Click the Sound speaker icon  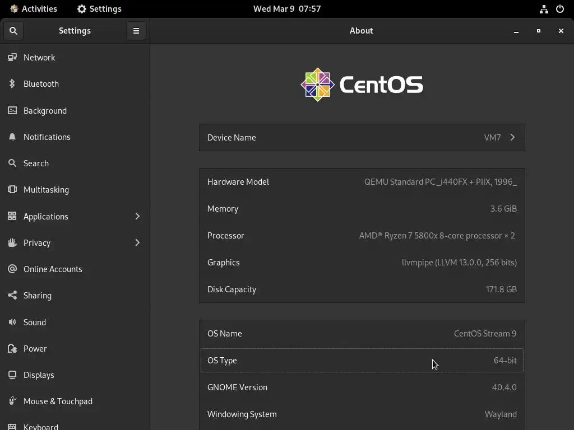click(12, 322)
